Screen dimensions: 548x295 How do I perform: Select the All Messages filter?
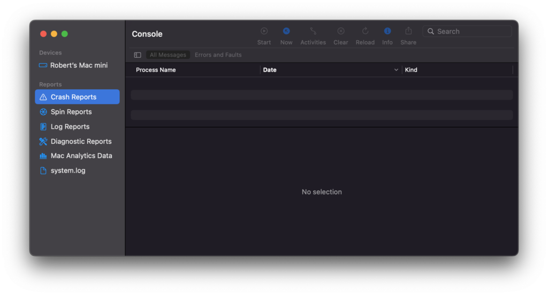(168, 55)
